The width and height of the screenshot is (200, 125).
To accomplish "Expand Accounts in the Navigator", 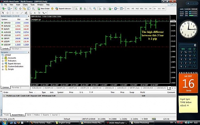I will [x=3, y=58].
